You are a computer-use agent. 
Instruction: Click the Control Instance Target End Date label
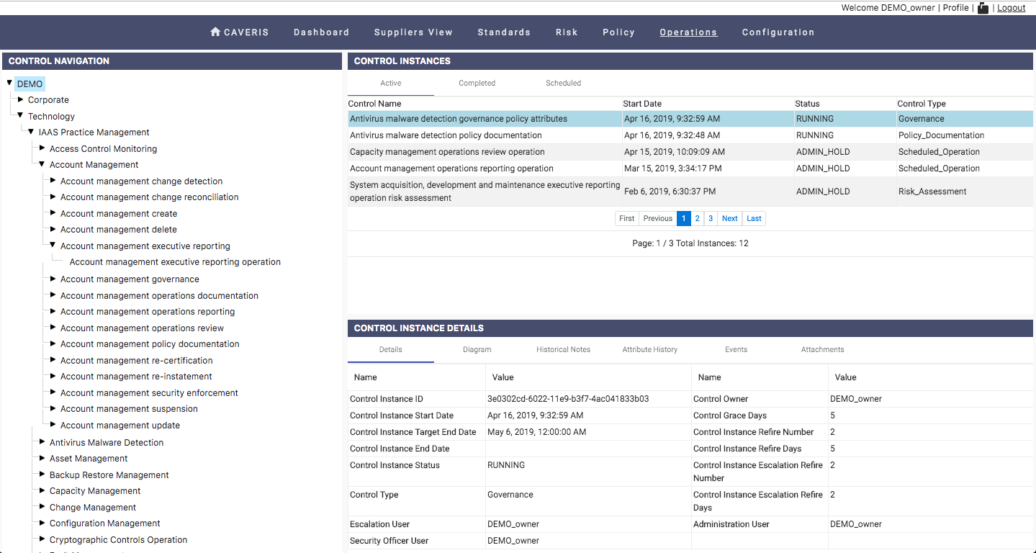(x=413, y=432)
